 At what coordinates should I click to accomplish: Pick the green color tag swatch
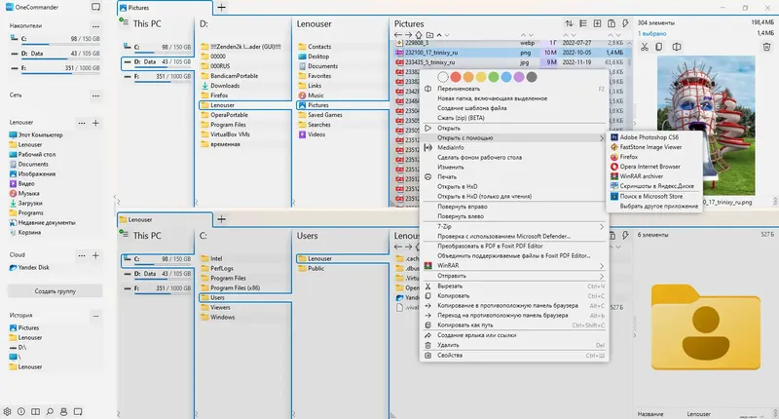click(x=494, y=77)
